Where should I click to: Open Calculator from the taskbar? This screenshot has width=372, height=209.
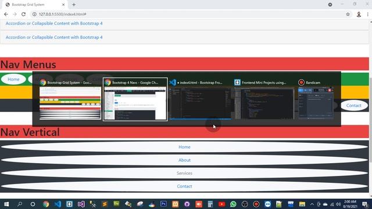(210, 204)
